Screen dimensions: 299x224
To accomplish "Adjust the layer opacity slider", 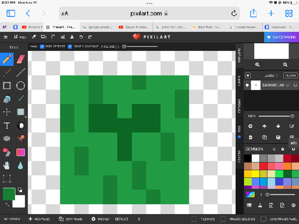I will point(276,116).
